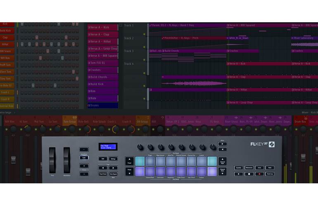Select the Drum Bus mixer track
This screenshot has width=318, height=206.
click(301, 122)
